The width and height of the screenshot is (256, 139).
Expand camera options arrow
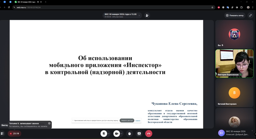(x=122, y=134)
